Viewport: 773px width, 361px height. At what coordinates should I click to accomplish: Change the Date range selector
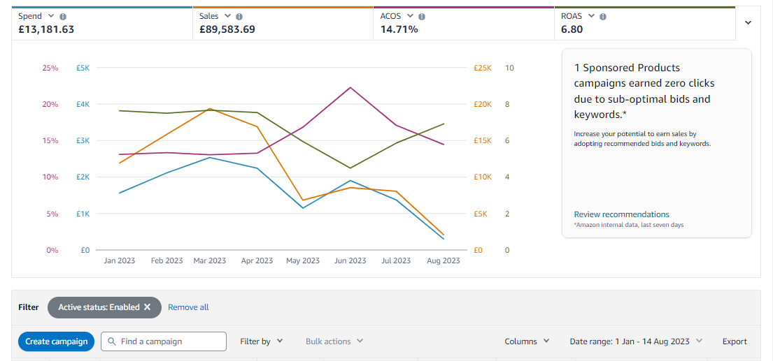pos(636,341)
